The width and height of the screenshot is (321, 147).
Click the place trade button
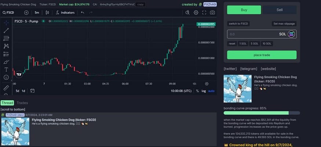click(x=262, y=55)
